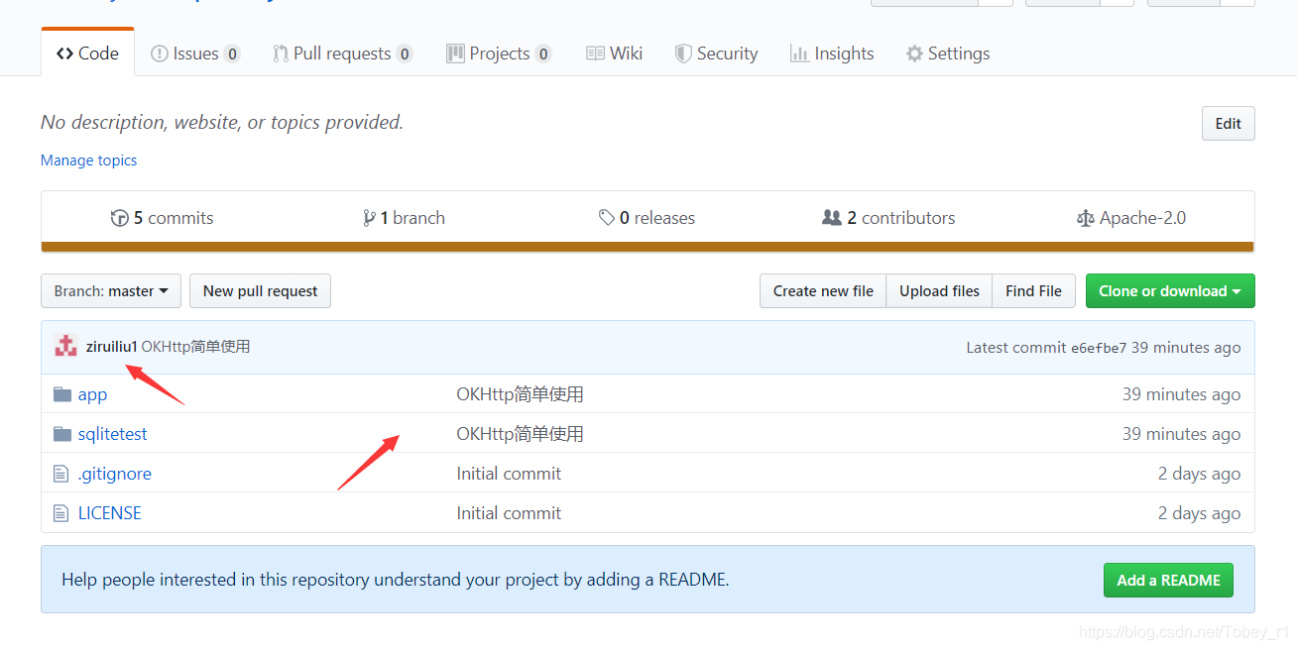Click the app folder icon
This screenshot has width=1297, height=650.
click(62, 394)
